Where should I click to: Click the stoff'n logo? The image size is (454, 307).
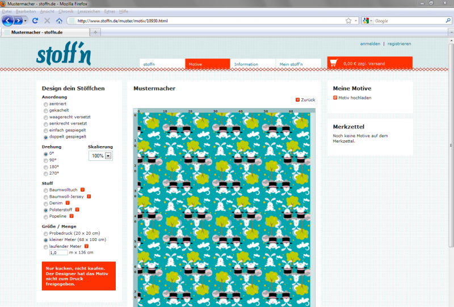click(x=64, y=53)
